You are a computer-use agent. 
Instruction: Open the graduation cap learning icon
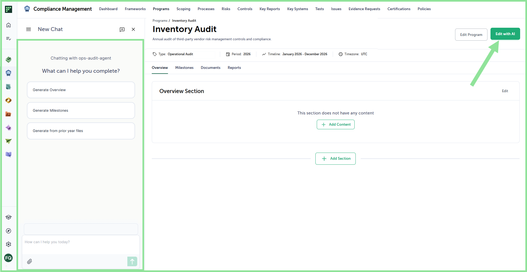pos(9,217)
